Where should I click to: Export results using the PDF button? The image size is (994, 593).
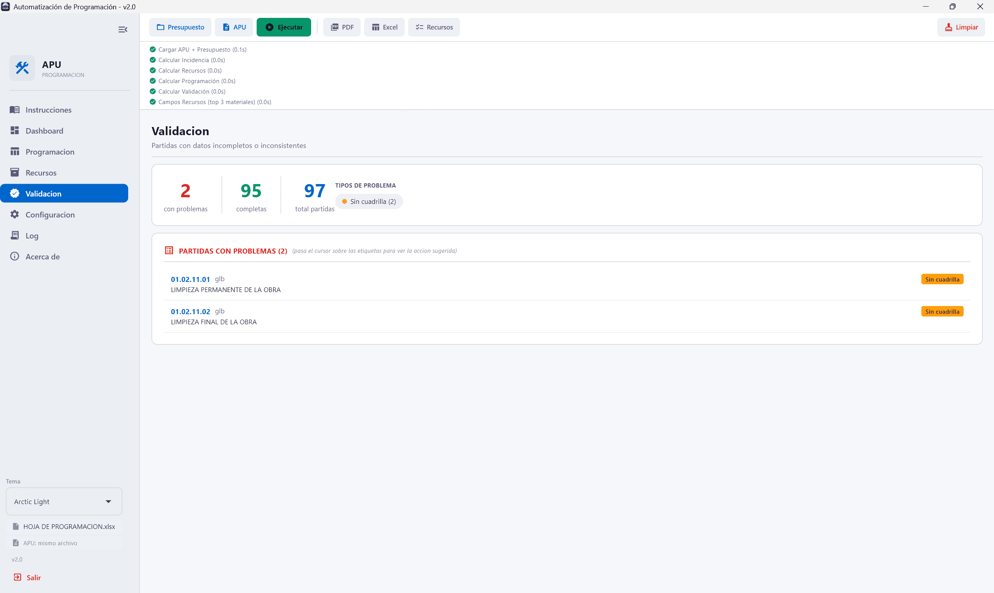pyautogui.click(x=342, y=27)
